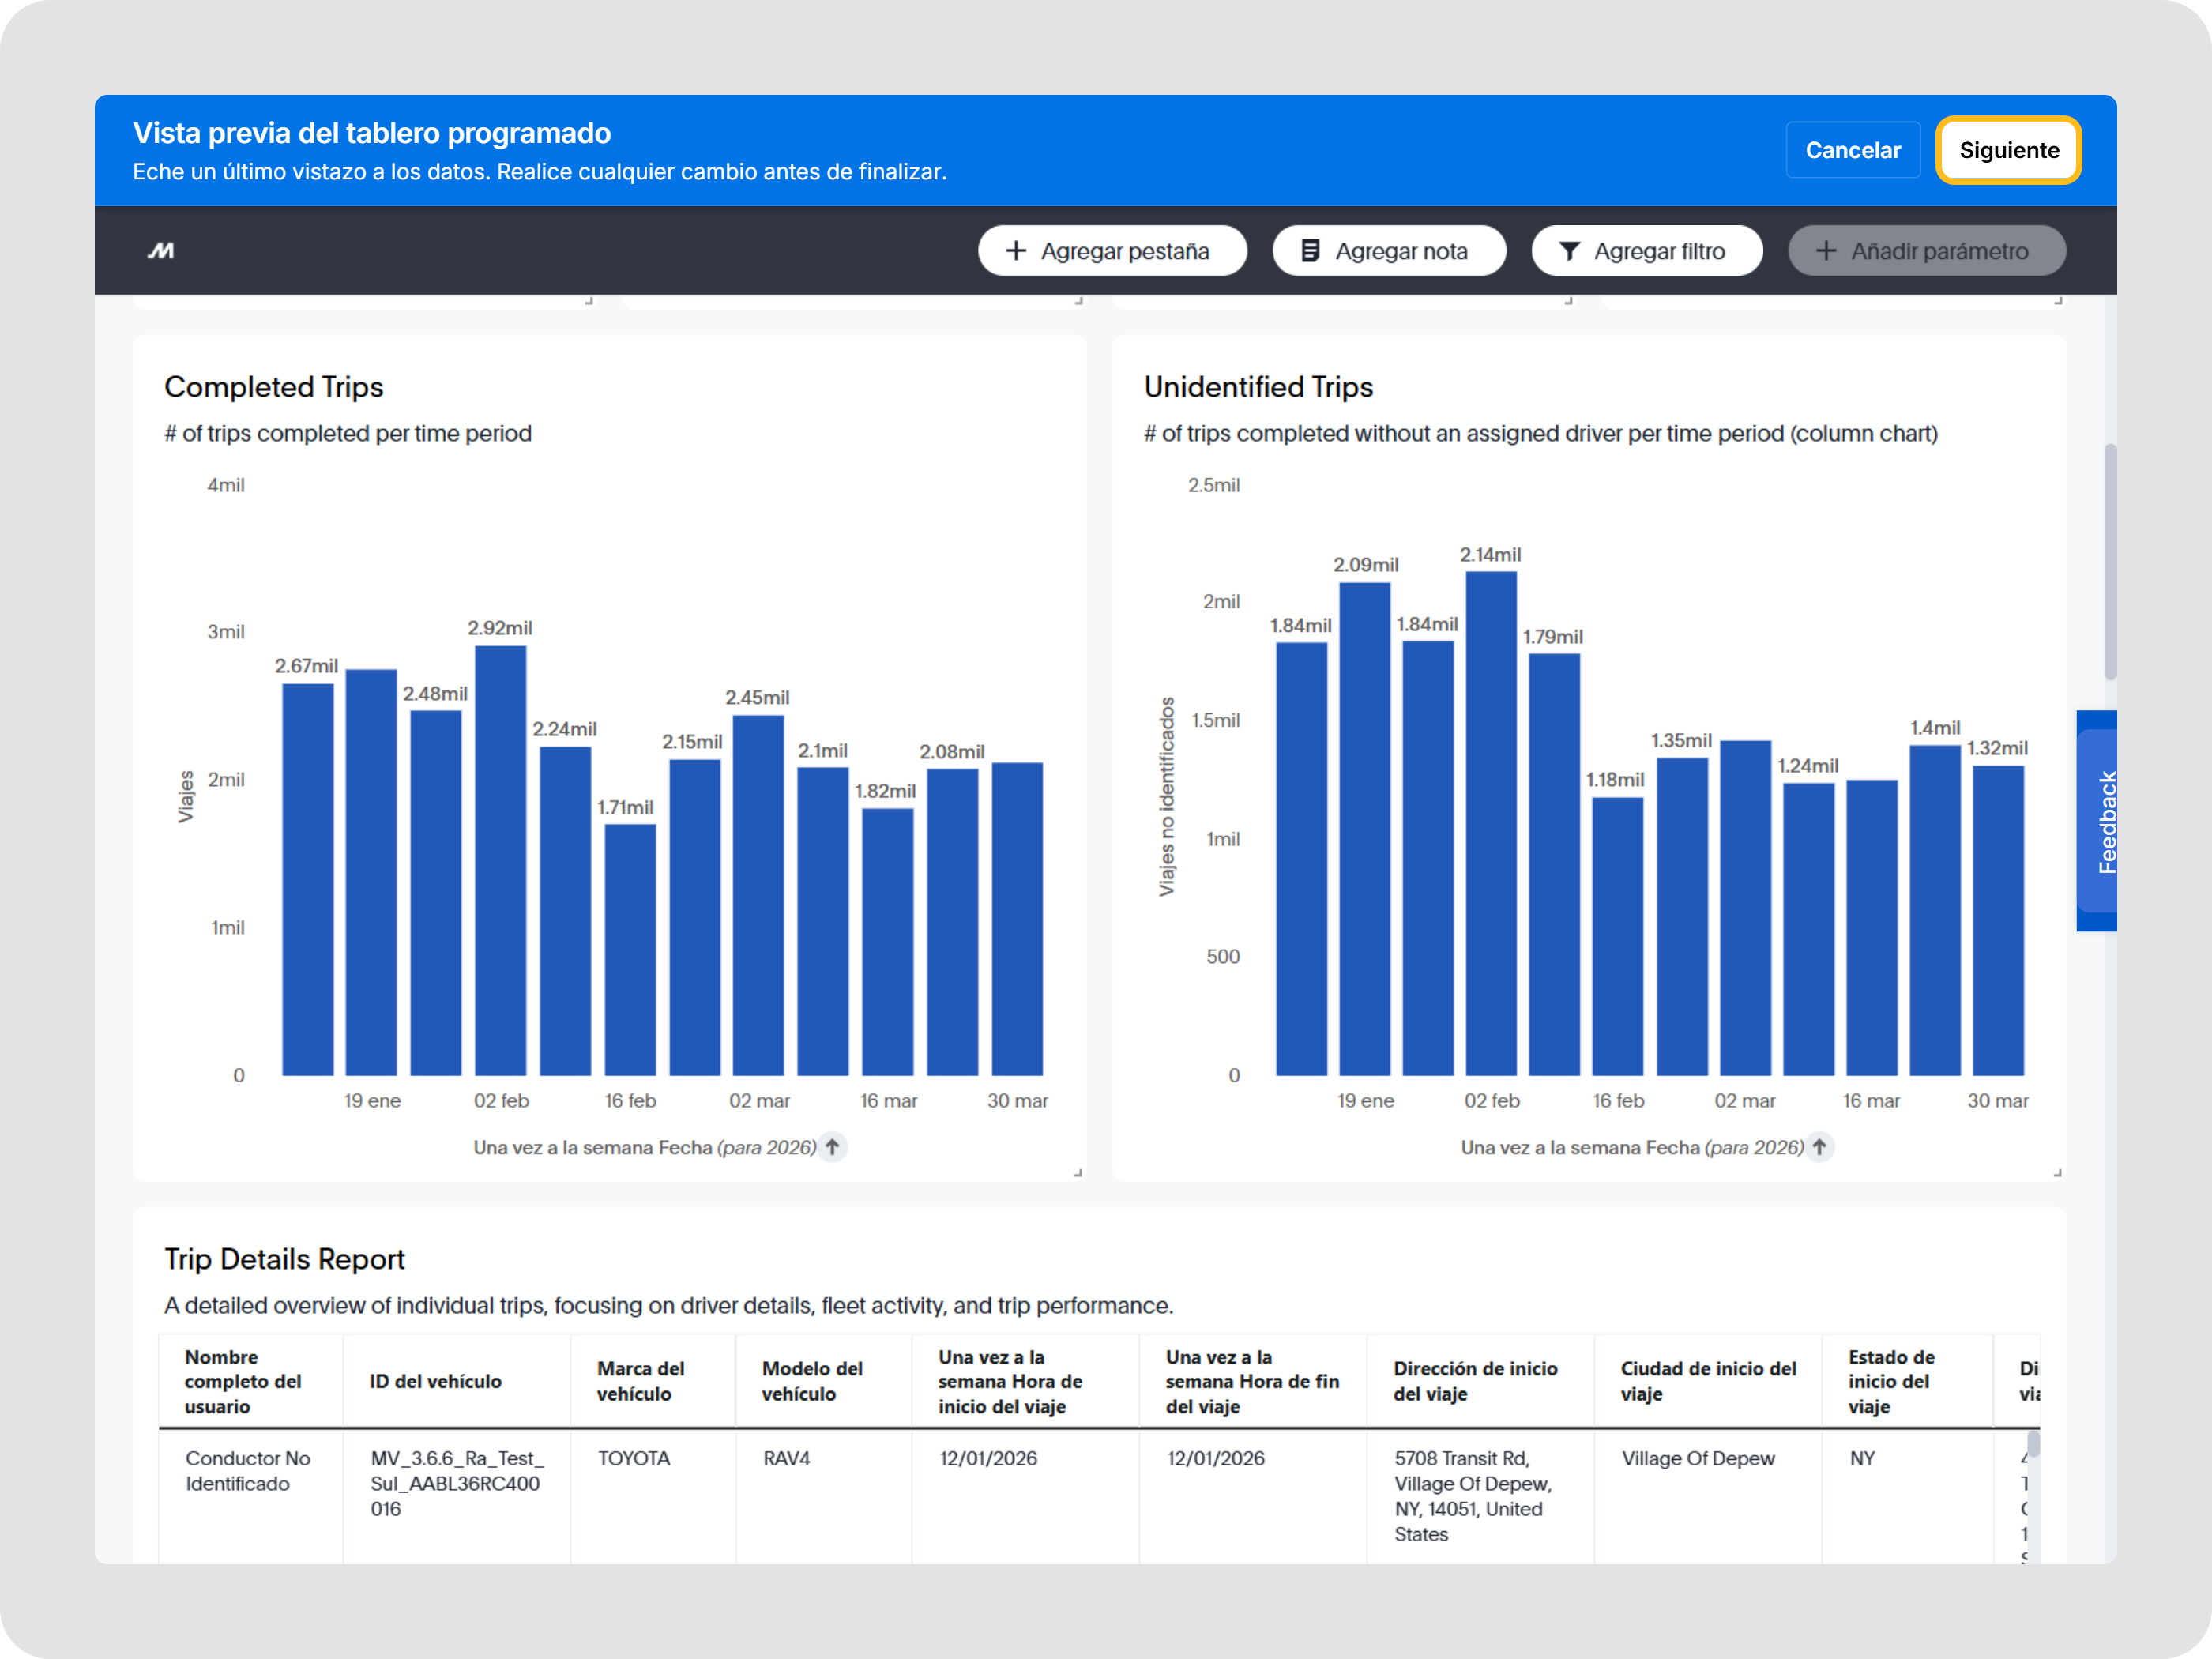Image resolution: width=2212 pixels, height=1659 pixels.
Task: Click resize handle of Completed Trips card
Action: tap(1078, 1172)
